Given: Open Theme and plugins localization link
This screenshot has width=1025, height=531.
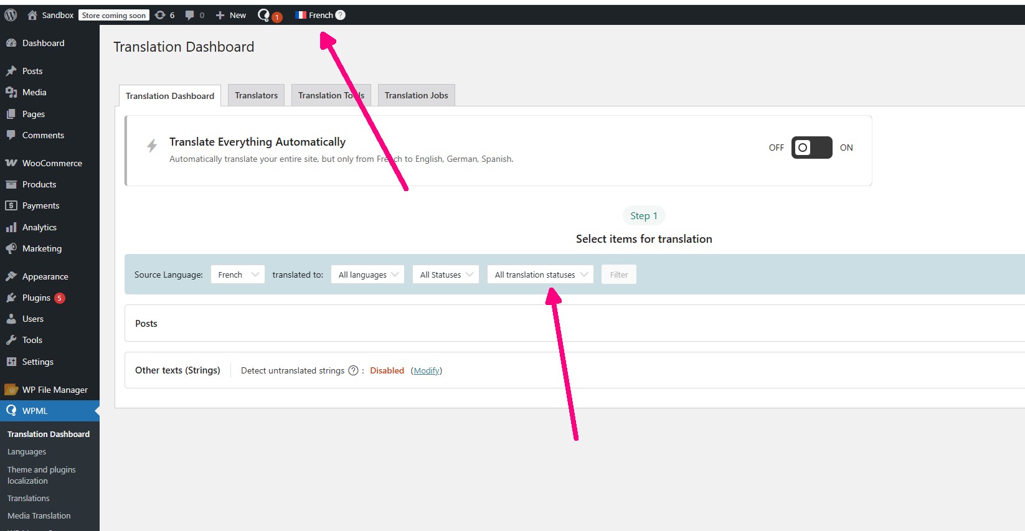Looking at the screenshot, I should pos(42,475).
